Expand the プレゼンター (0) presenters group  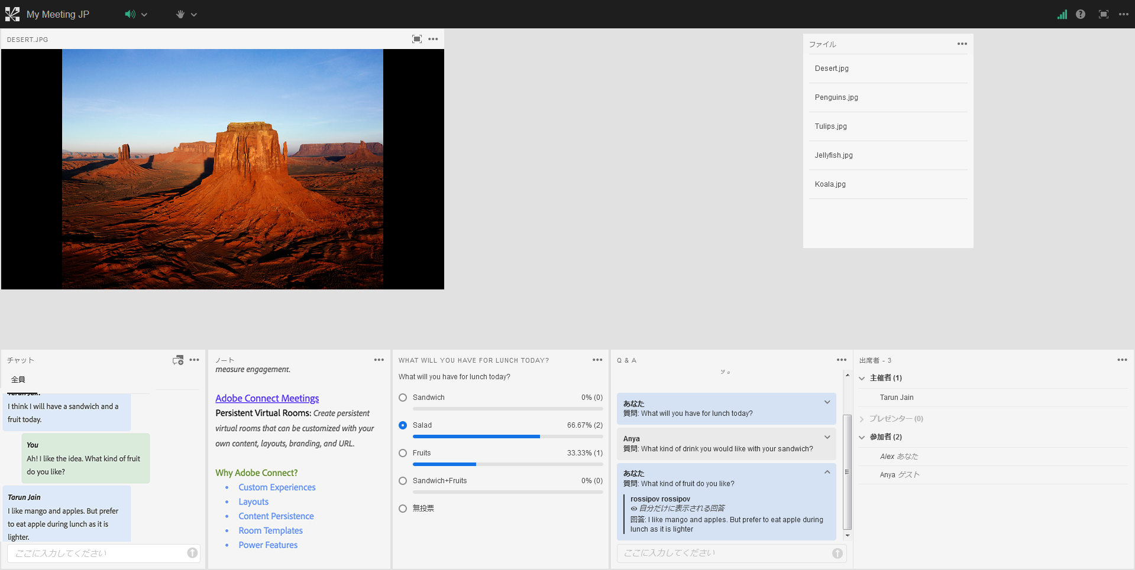[862, 419]
